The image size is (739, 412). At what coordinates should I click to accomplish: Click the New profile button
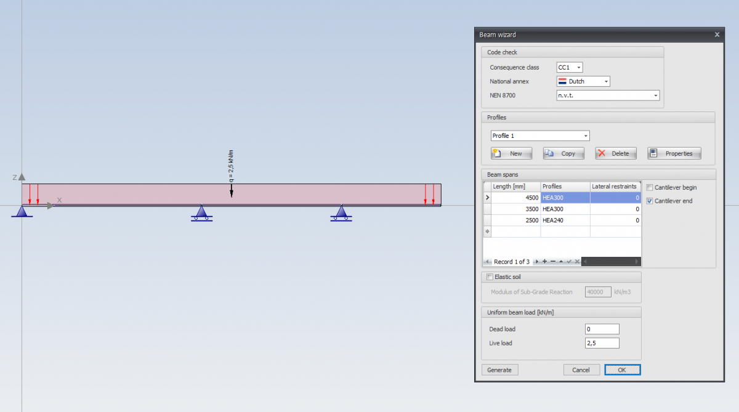pos(511,153)
